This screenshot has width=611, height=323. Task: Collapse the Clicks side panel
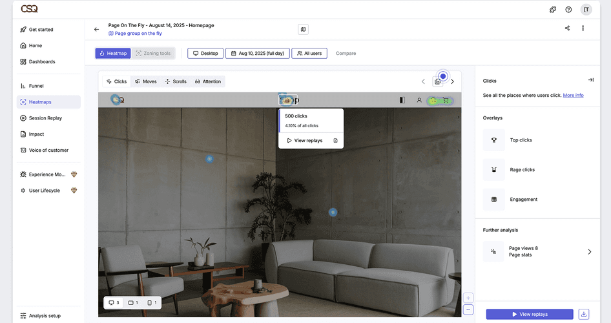590,80
